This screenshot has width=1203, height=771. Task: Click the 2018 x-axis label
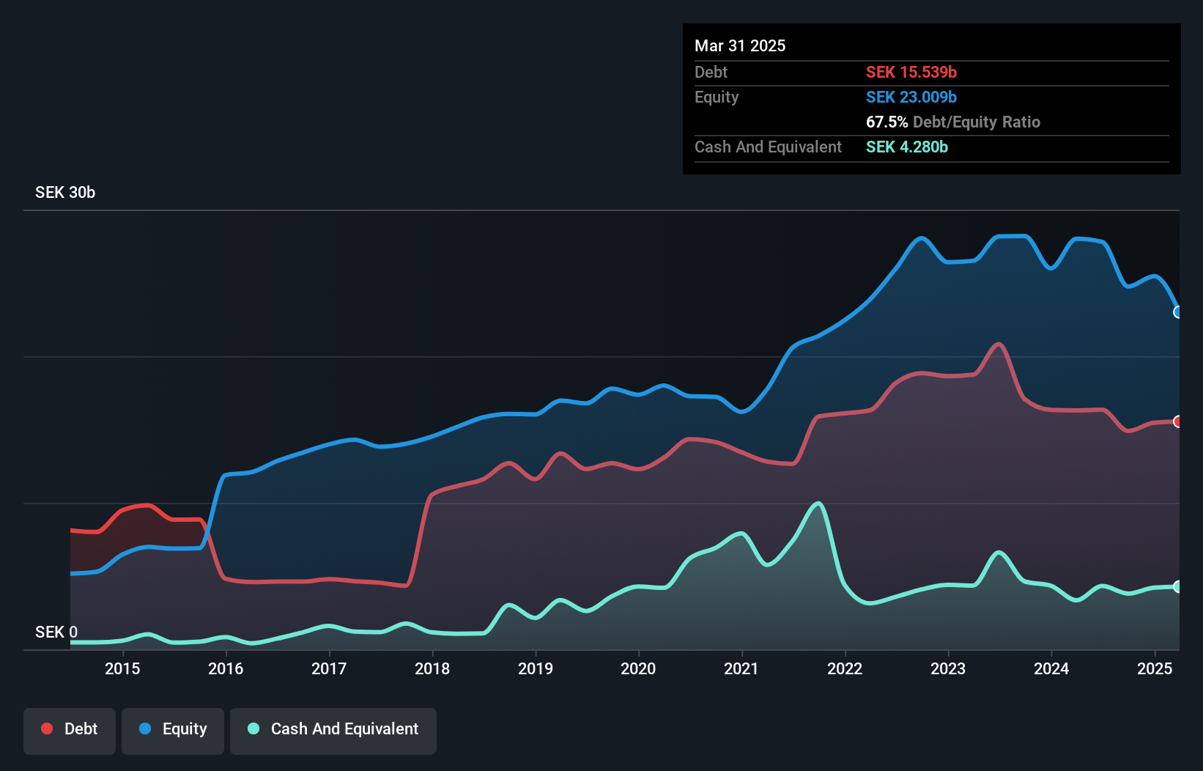pos(432,668)
